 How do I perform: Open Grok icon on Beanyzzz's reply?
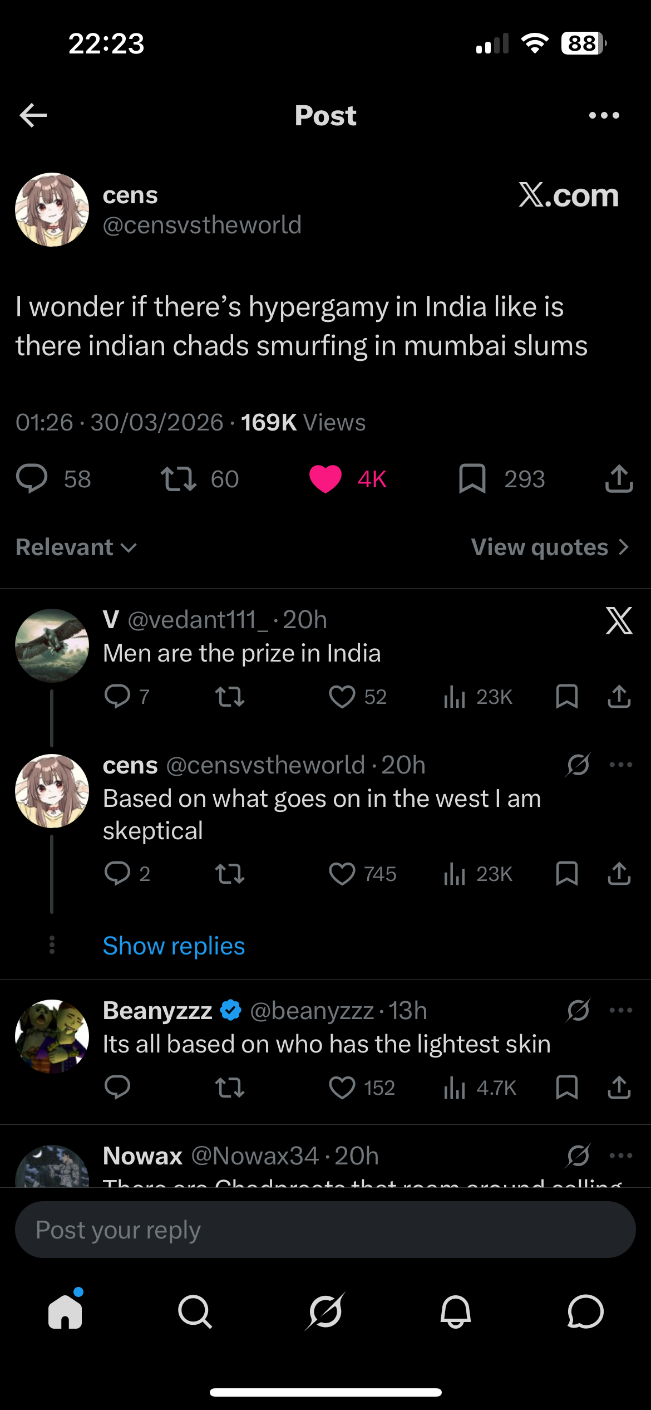(578, 1010)
